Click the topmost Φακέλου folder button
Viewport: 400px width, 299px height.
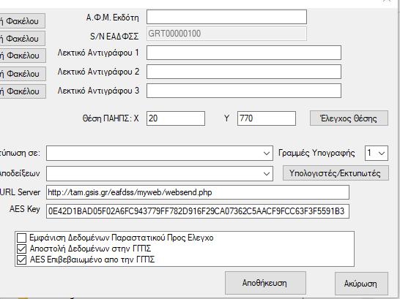point(22,21)
